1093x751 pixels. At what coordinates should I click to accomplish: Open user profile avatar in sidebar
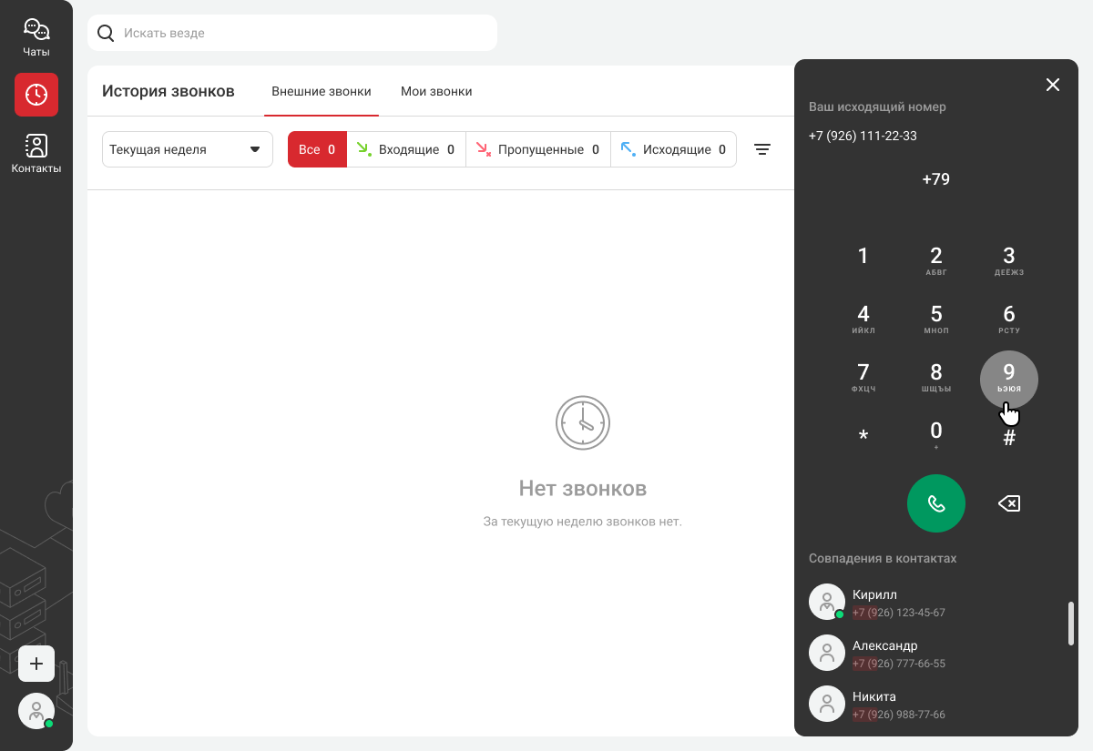tap(36, 711)
